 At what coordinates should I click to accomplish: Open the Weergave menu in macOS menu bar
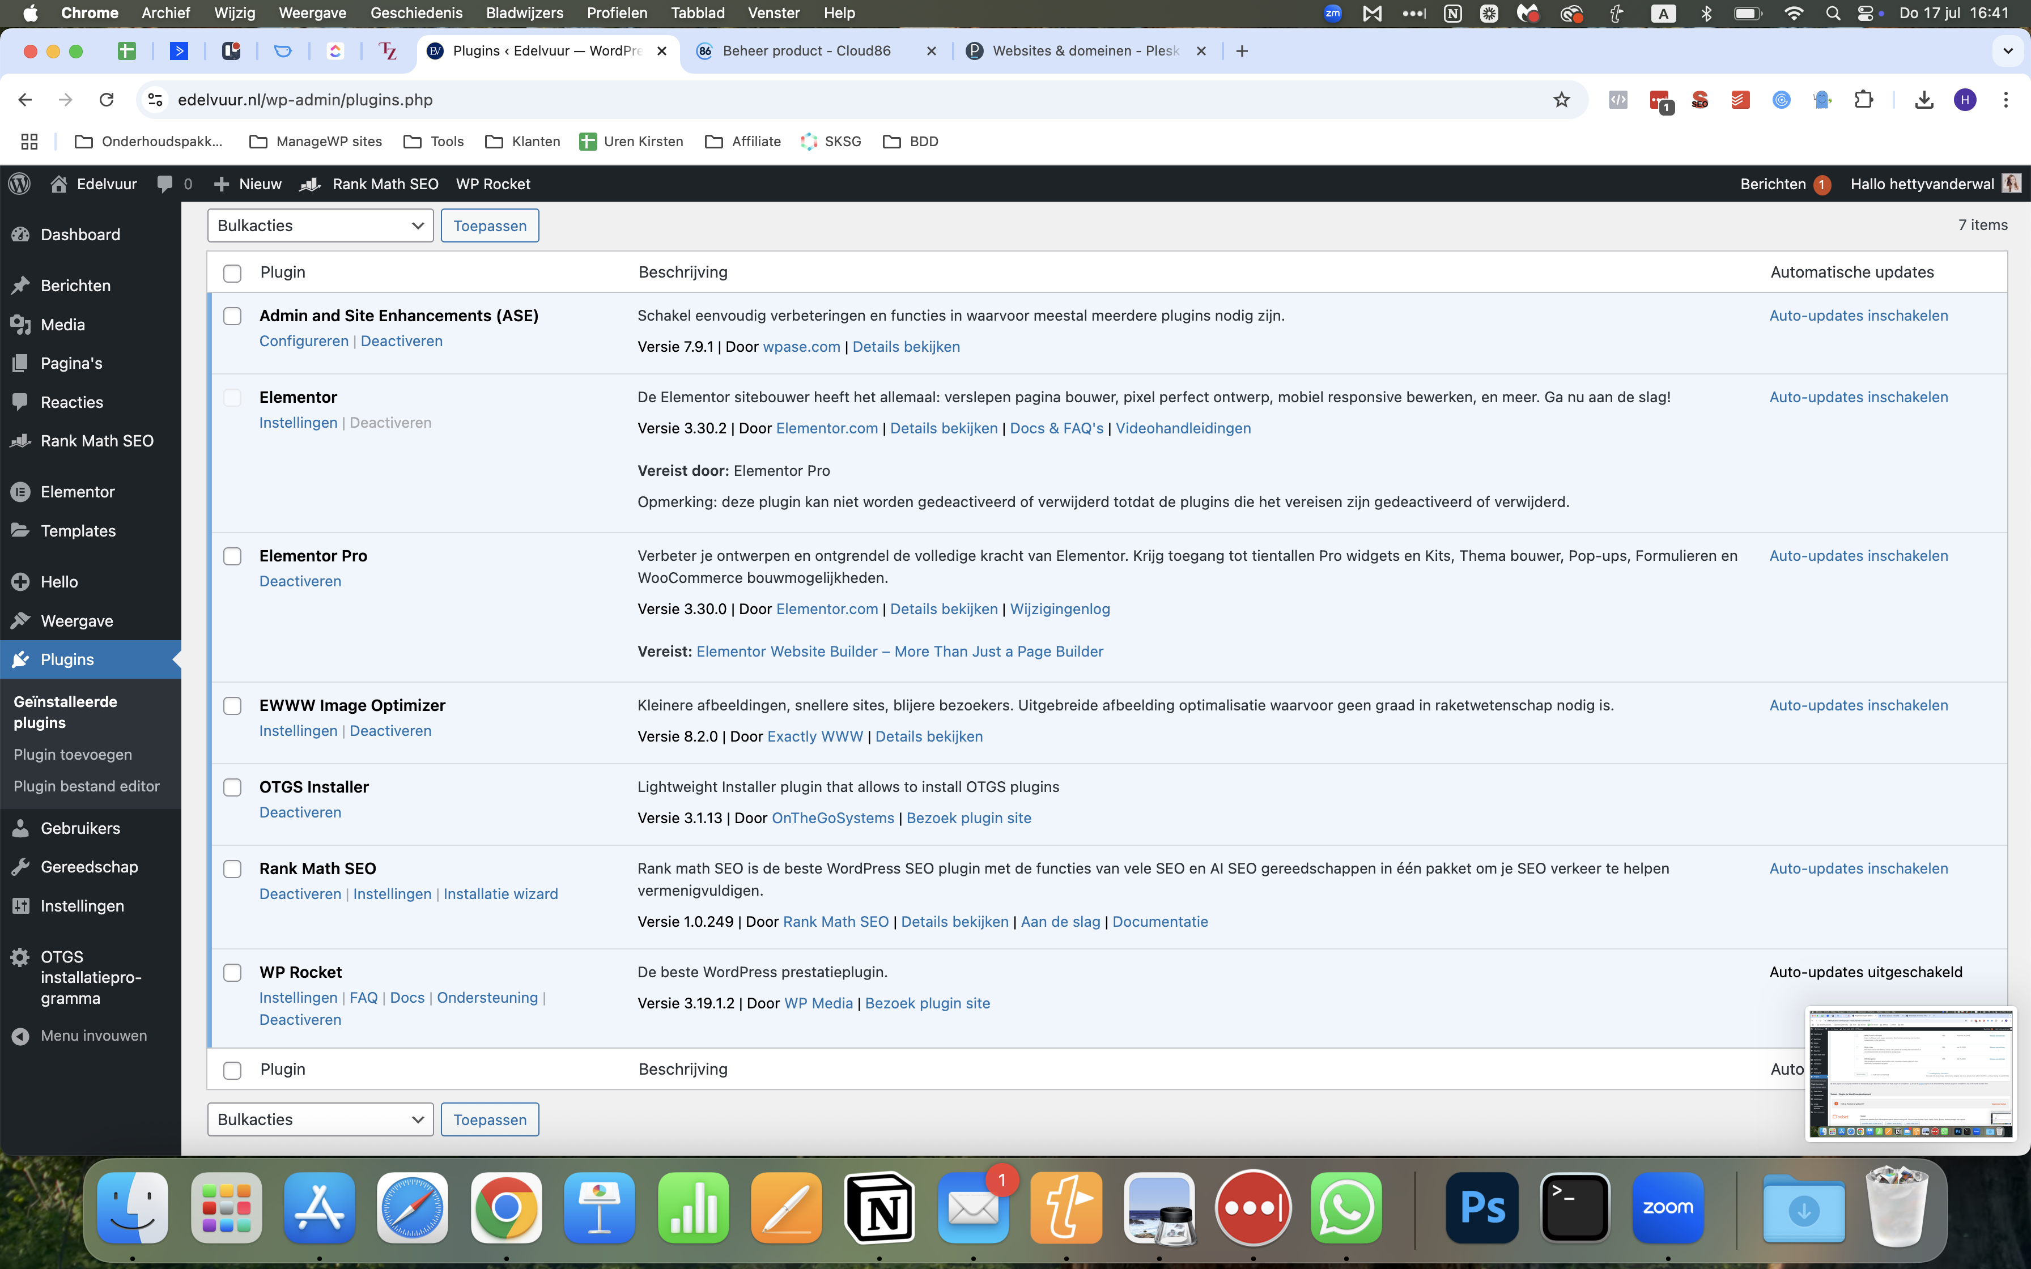coord(312,14)
